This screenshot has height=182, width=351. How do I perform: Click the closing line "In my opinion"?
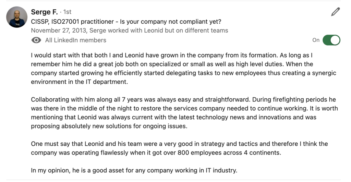tap(134, 171)
